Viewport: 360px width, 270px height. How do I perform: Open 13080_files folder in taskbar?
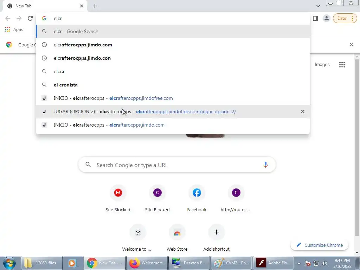click(42, 263)
